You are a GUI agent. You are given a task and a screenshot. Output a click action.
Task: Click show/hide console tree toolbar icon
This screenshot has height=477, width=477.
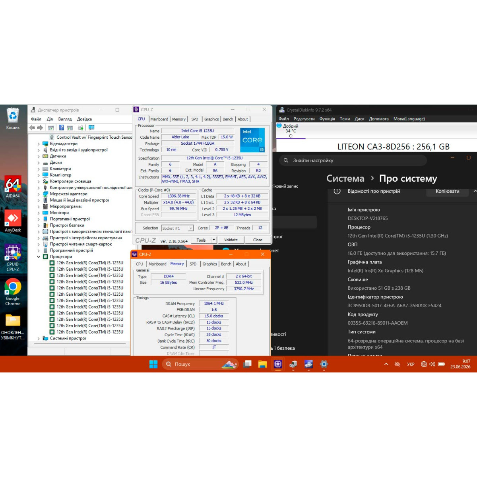51,128
